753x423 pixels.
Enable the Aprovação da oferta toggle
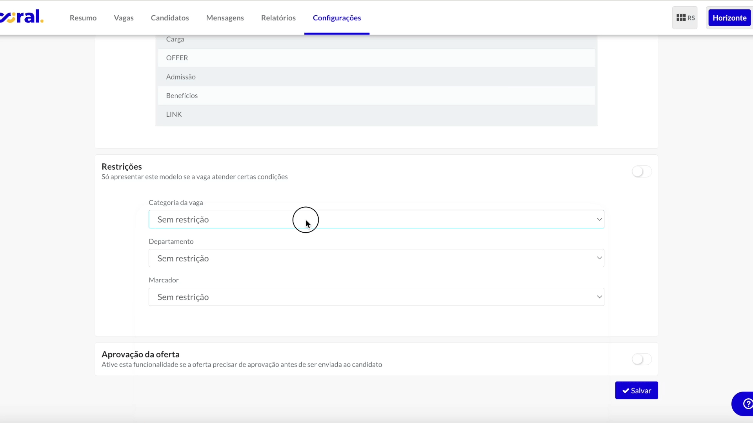pyautogui.click(x=642, y=359)
